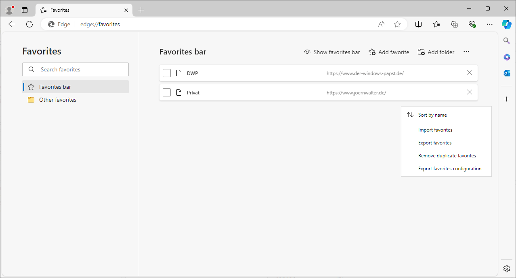Open Edge Settings and more menu
Viewport: 516px width, 278px height.
tap(490, 24)
